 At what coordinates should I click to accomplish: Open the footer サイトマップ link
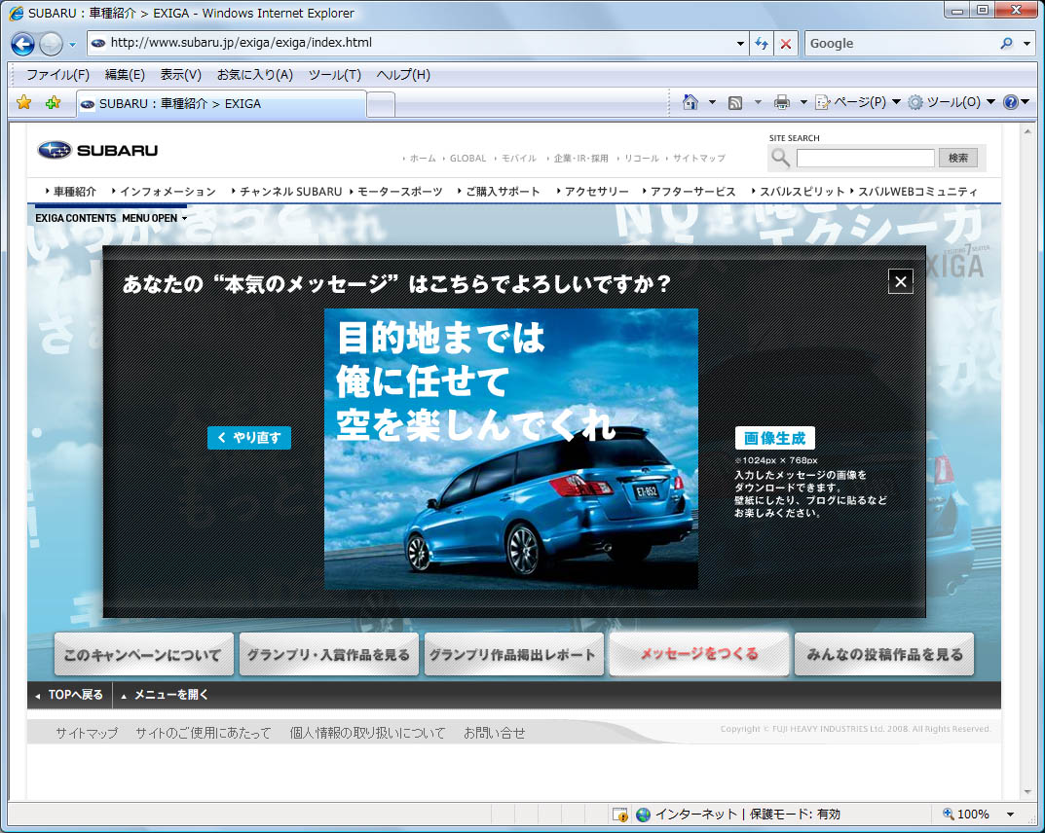(x=87, y=733)
